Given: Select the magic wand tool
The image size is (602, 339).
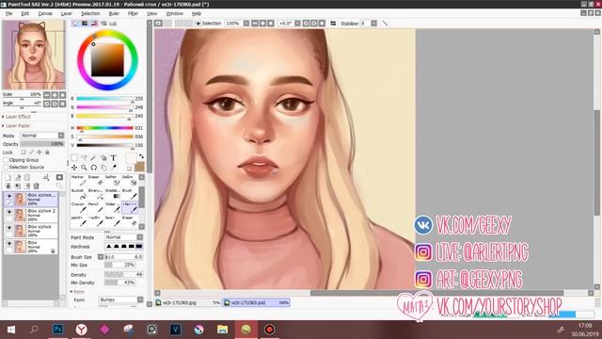Looking at the screenshot, I should click(94, 158).
